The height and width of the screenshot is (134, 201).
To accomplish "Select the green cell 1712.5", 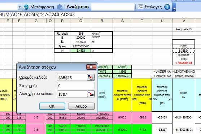I will coord(142,129).
